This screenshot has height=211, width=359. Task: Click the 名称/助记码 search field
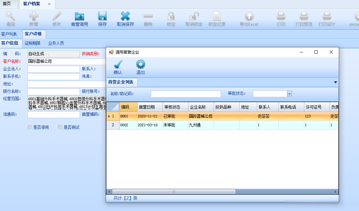[x=186, y=94]
